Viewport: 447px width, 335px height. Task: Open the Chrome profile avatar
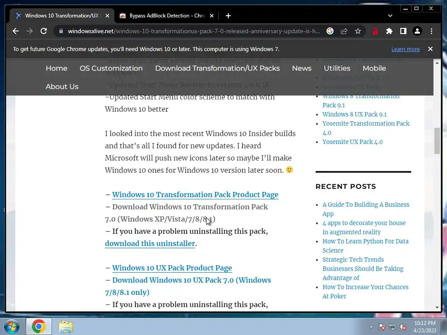pyautogui.click(x=417, y=31)
